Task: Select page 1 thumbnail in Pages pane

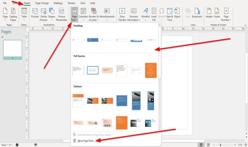Action: click(x=12, y=49)
